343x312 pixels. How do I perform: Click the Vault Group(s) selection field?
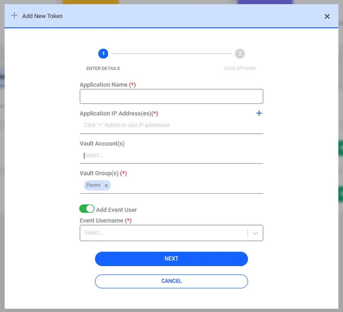coord(171,185)
